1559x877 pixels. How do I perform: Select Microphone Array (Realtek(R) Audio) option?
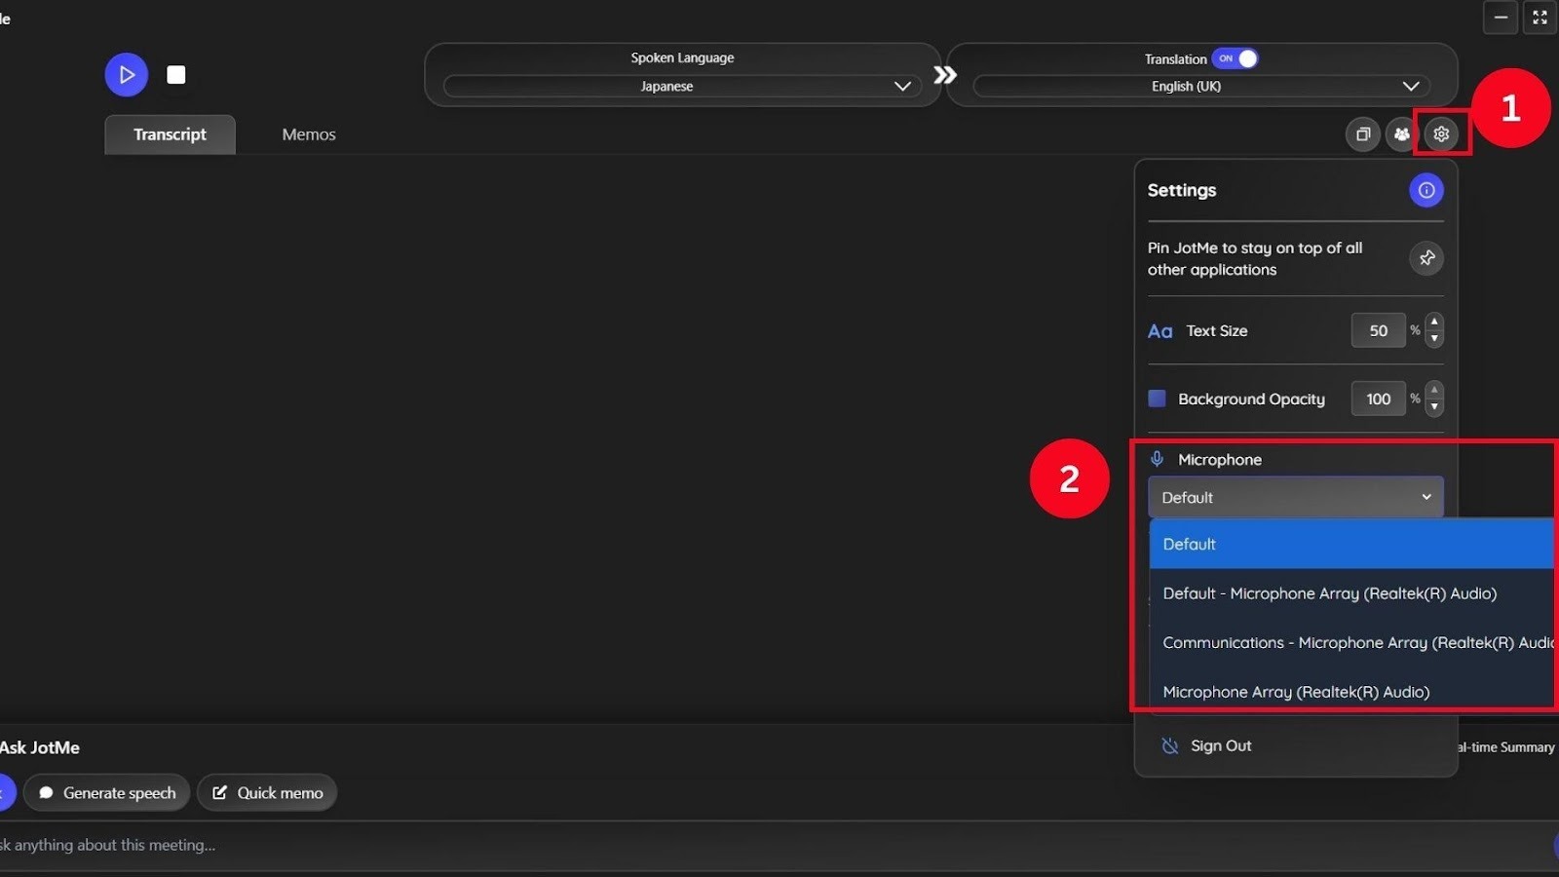pos(1296,691)
